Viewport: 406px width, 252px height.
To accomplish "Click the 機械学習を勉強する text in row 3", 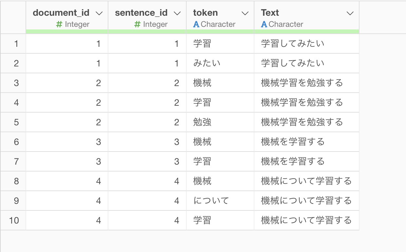I will pyautogui.click(x=302, y=83).
